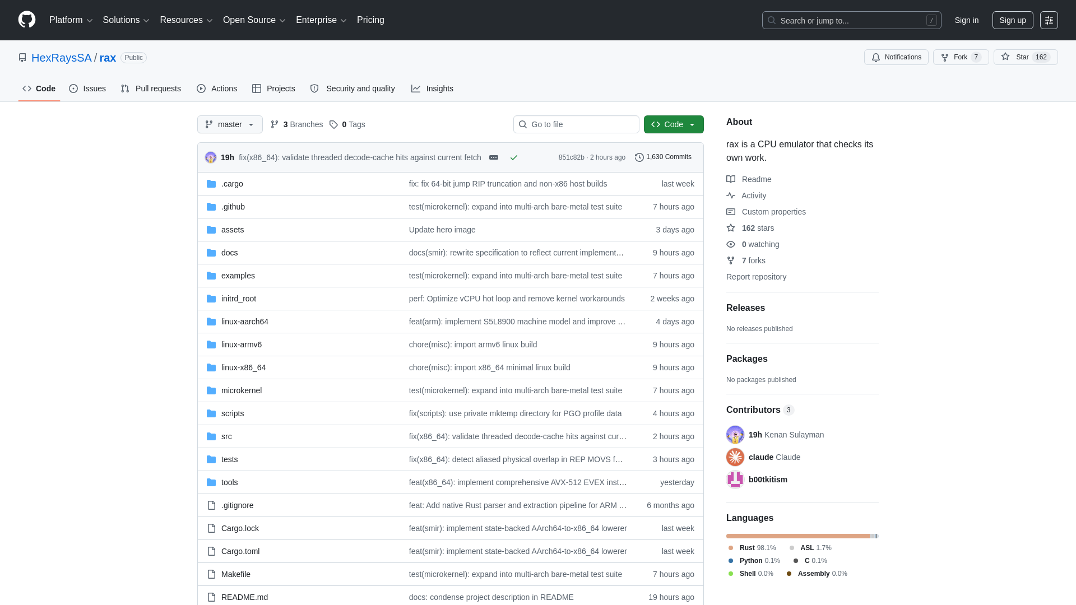1076x605 pixels.
Task: Click the latest commit green checkmark status
Action: click(514, 157)
